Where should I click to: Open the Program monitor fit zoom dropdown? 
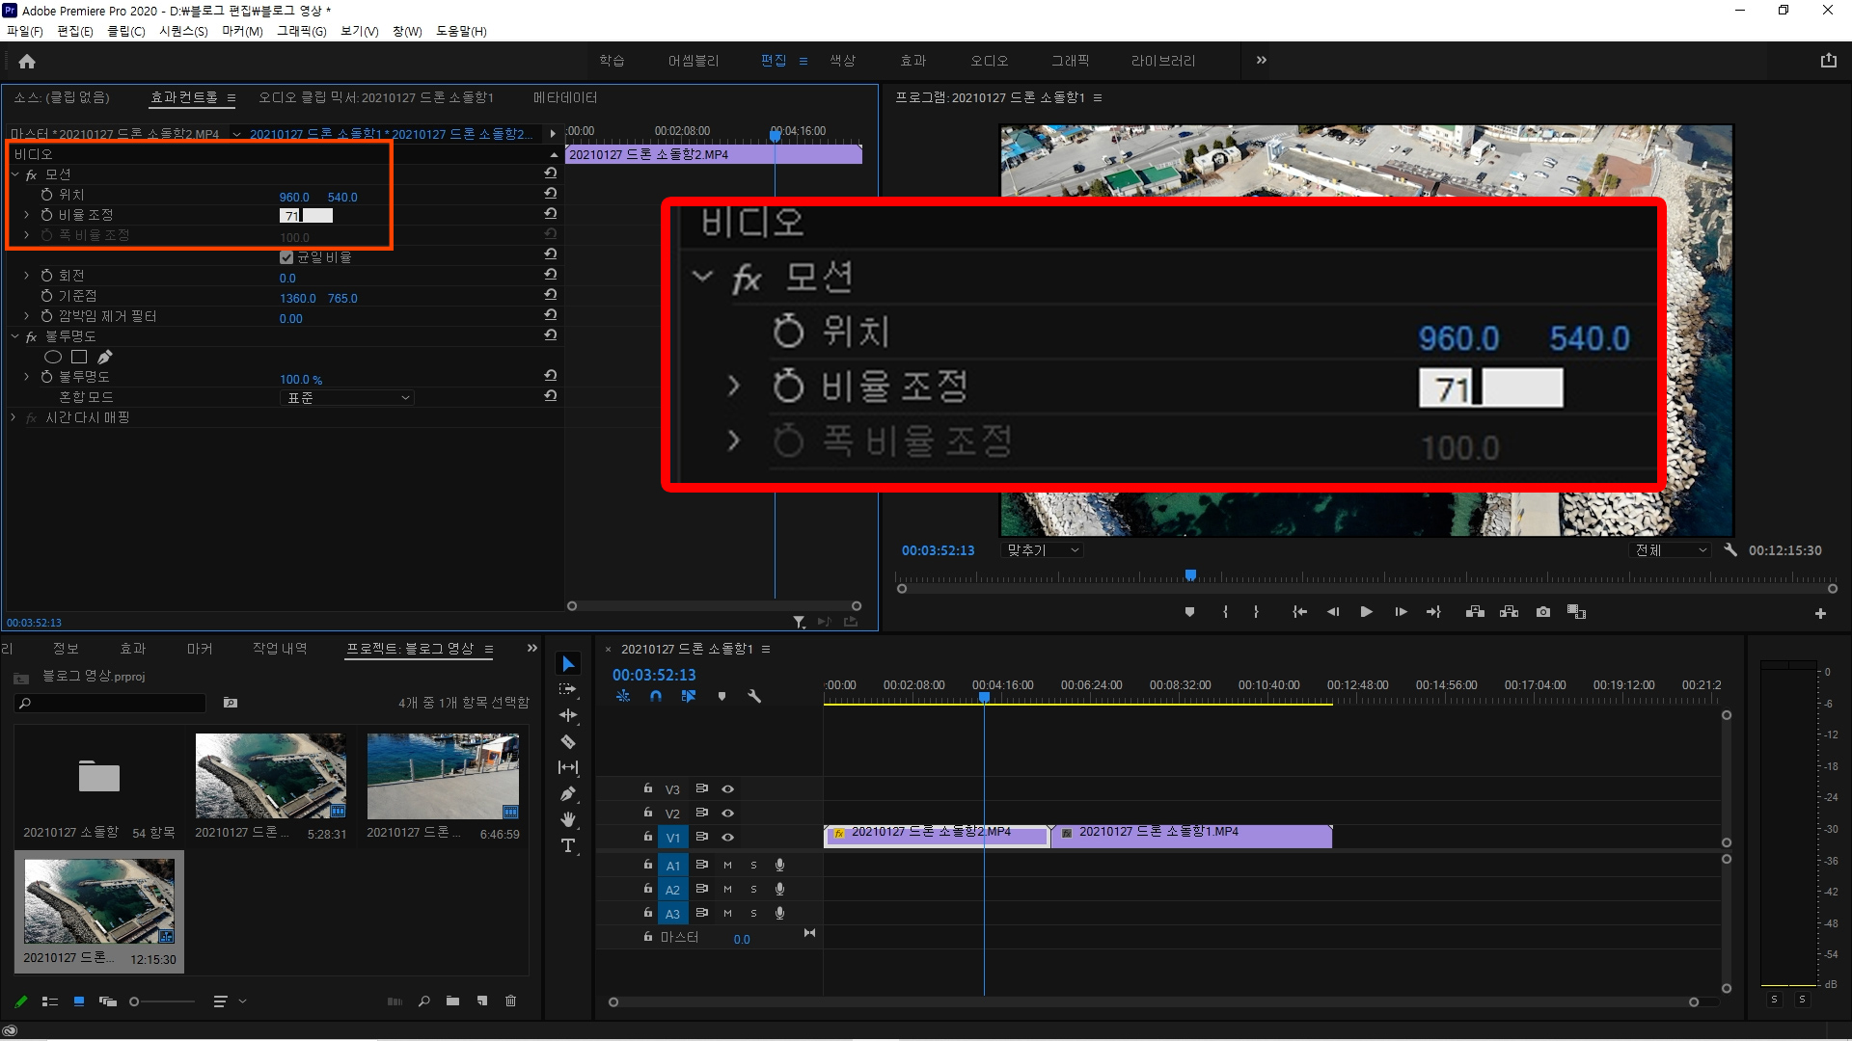[x=1044, y=550]
